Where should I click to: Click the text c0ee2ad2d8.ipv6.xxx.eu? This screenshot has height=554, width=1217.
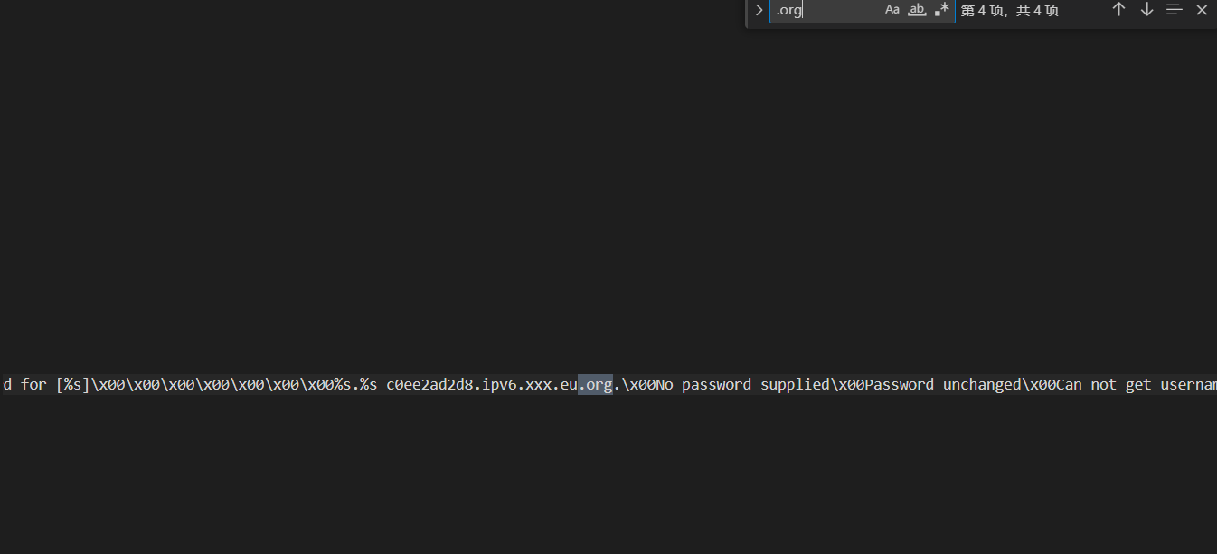click(482, 385)
